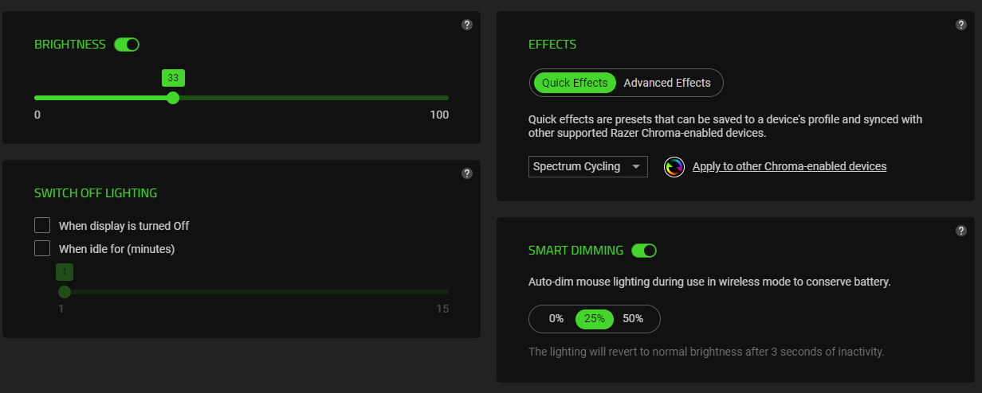Screen dimensions: 982x393
Task: Select the 25% dimming level
Action: point(595,319)
